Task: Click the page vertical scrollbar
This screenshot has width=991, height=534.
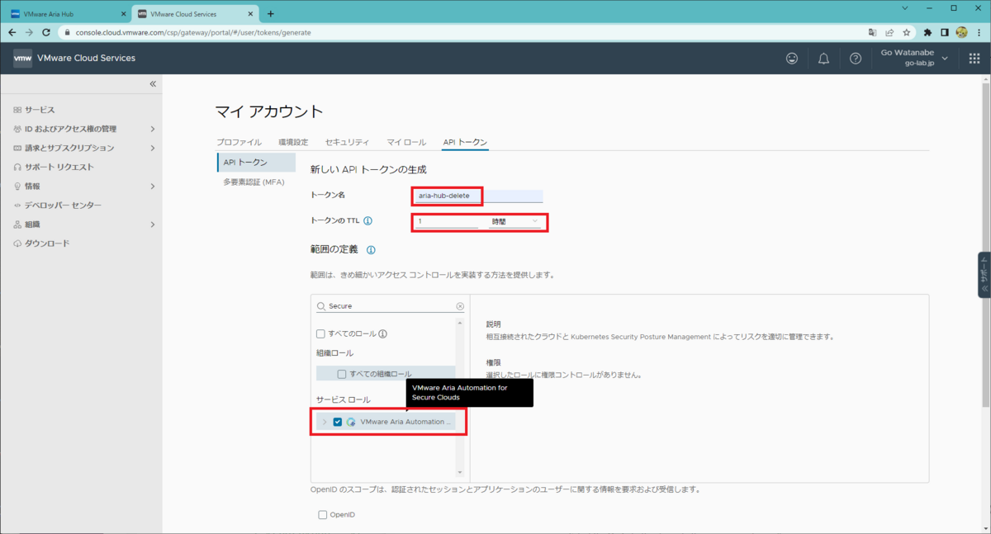Action: pos(985,243)
